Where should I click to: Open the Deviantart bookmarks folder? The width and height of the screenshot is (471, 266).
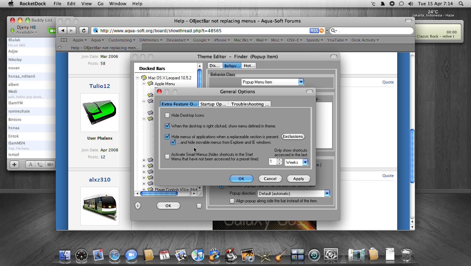178,40
